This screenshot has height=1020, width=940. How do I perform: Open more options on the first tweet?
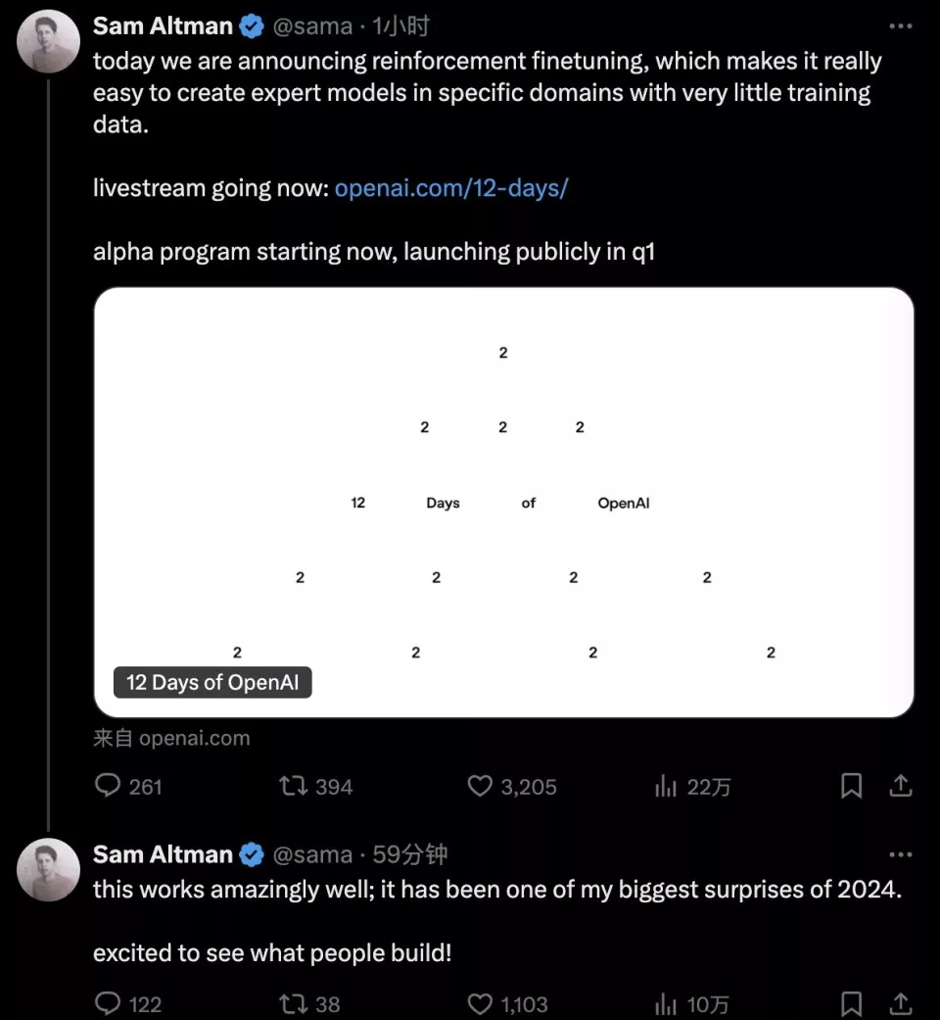(x=900, y=26)
